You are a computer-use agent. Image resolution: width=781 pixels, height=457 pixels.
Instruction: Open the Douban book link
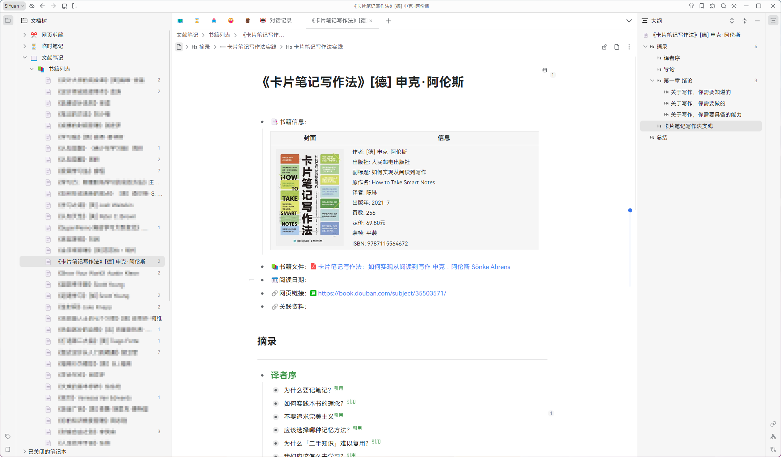click(x=382, y=293)
